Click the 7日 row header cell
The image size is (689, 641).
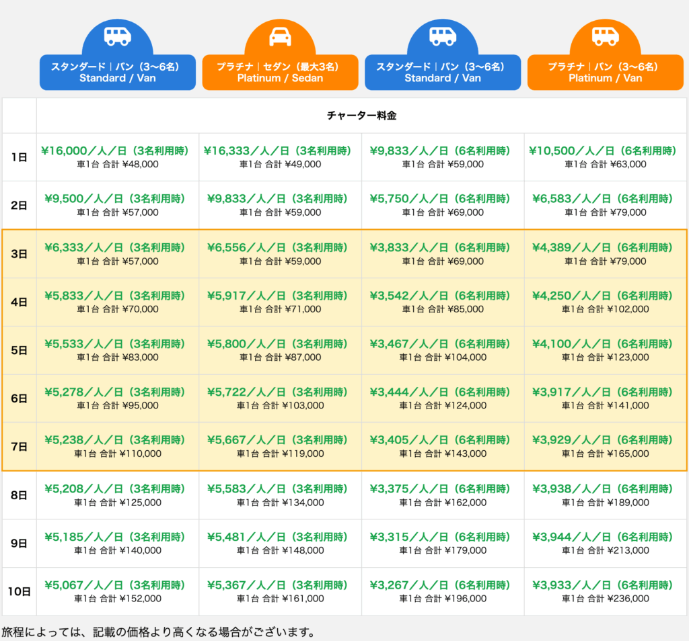(20, 447)
